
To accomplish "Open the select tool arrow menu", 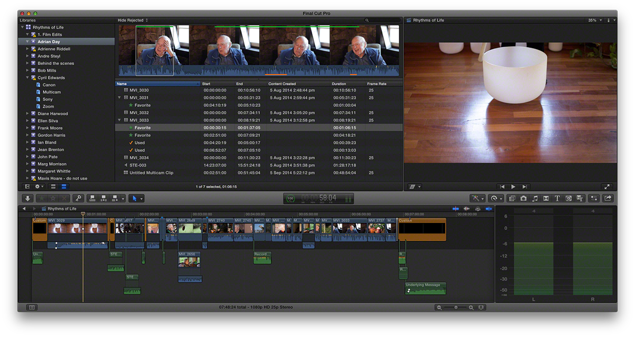I will click(x=137, y=198).
